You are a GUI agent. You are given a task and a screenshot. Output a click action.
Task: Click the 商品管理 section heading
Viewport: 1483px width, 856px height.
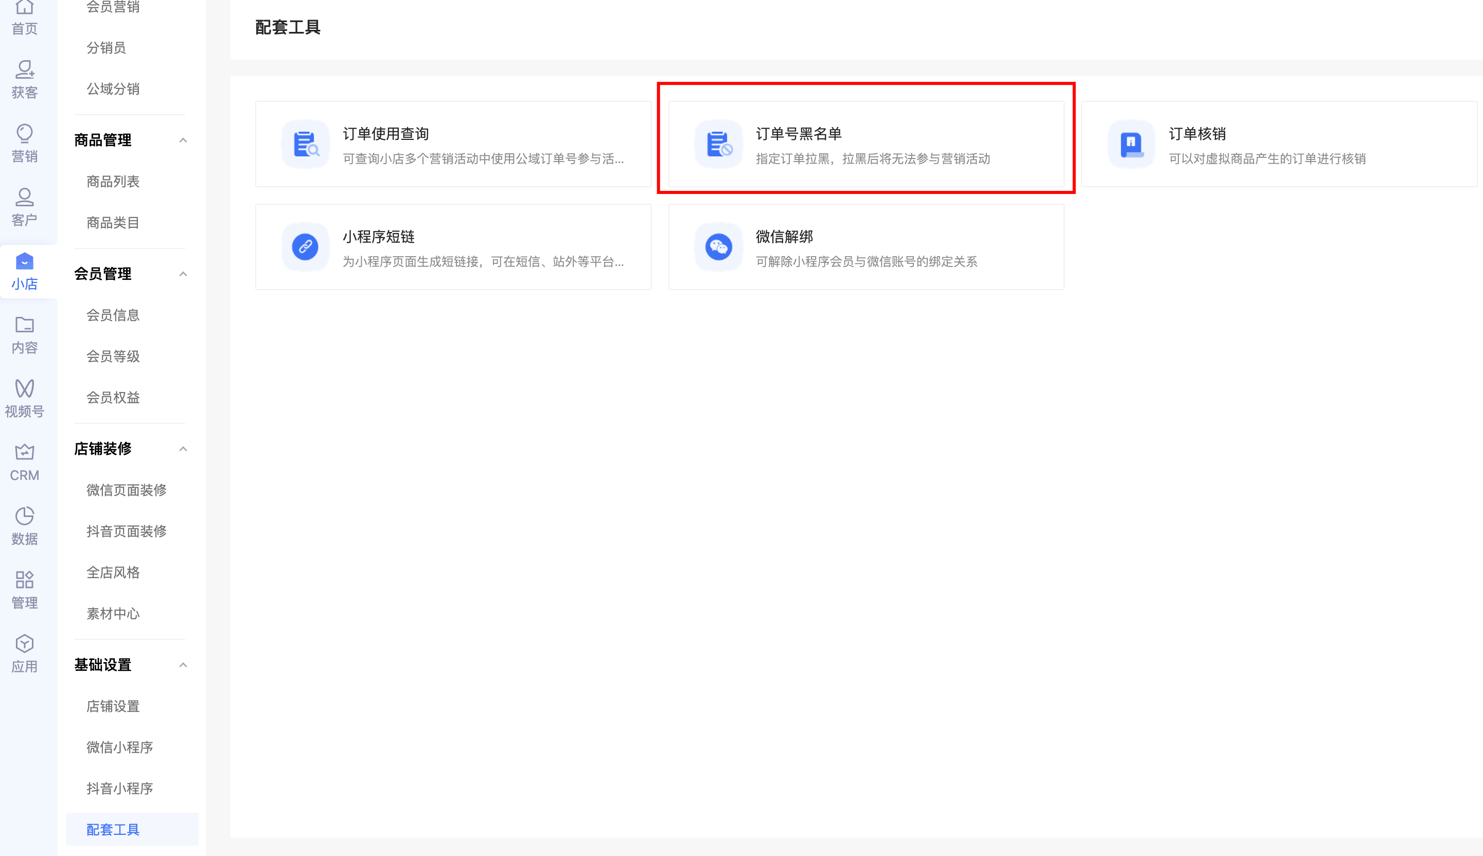pos(103,140)
